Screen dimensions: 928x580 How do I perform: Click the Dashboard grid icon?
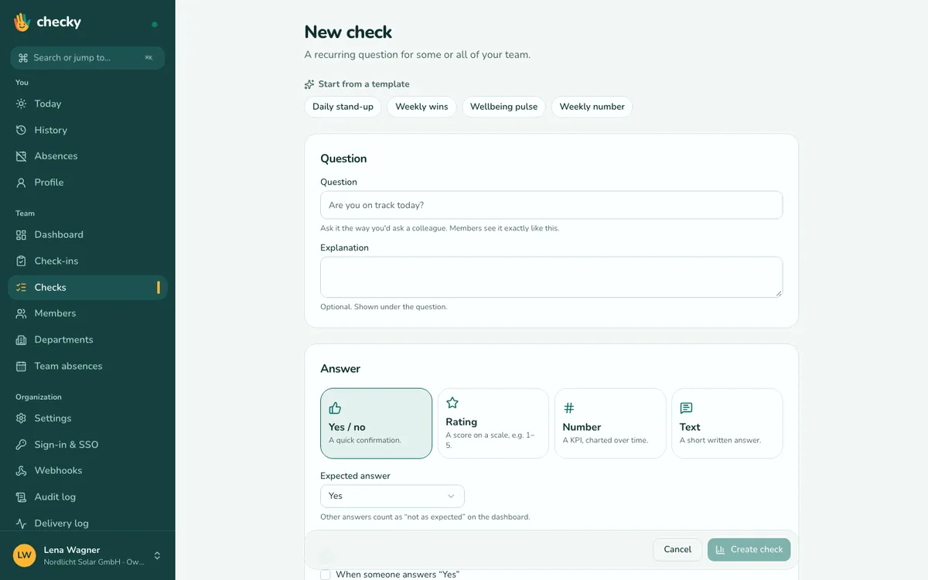coord(21,234)
